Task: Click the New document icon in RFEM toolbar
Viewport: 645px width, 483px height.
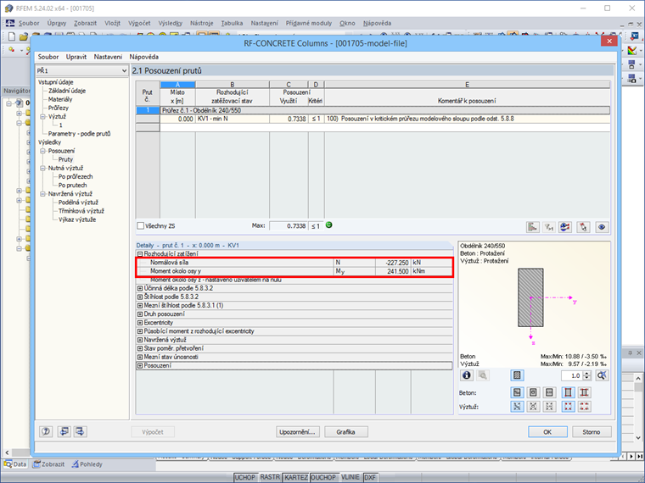Action: click(12, 37)
